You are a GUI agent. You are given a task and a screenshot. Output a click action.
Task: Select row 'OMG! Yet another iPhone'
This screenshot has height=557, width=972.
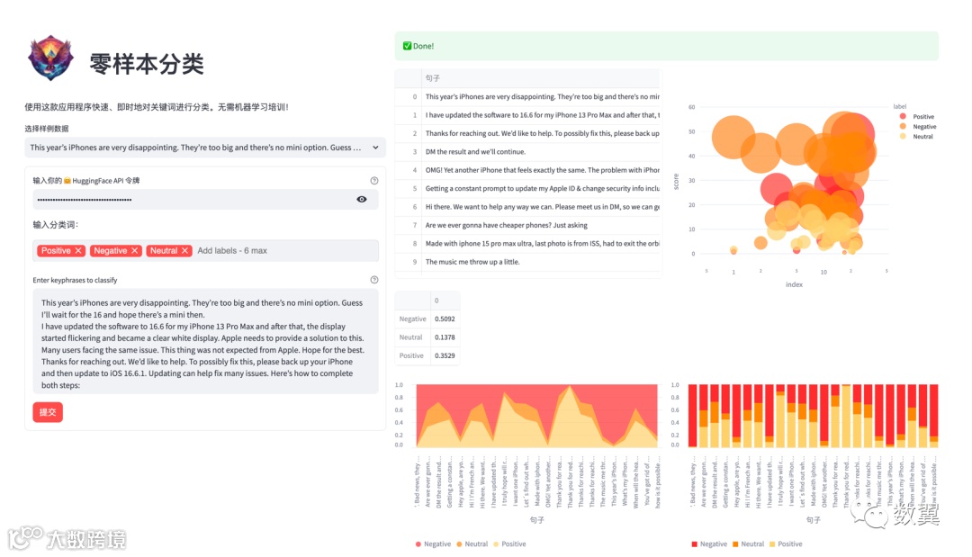(528, 170)
